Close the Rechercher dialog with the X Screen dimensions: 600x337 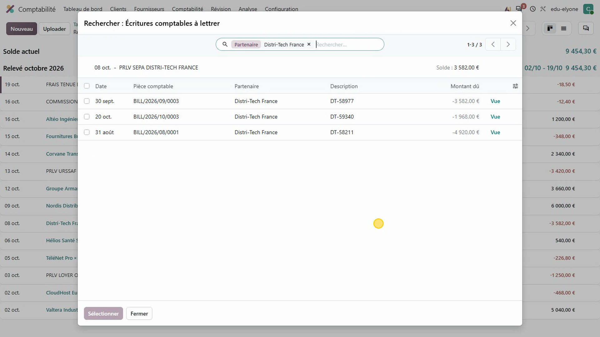(513, 23)
